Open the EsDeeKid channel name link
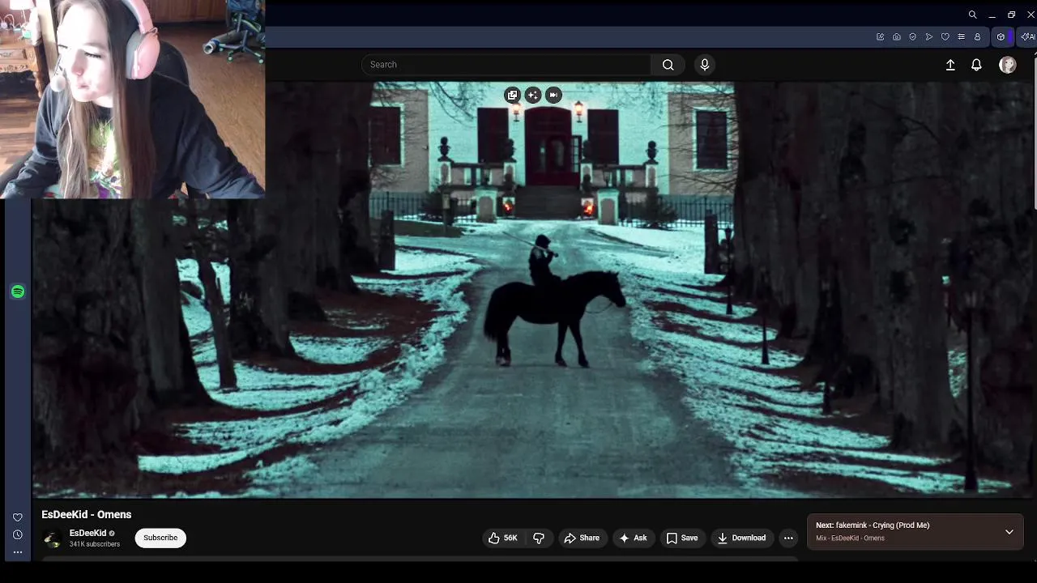 [x=87, y=533]
